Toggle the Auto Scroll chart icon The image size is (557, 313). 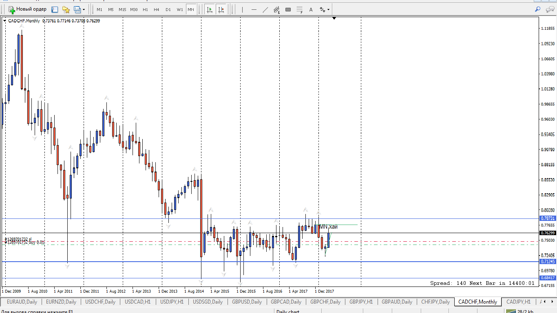(210, 9)
